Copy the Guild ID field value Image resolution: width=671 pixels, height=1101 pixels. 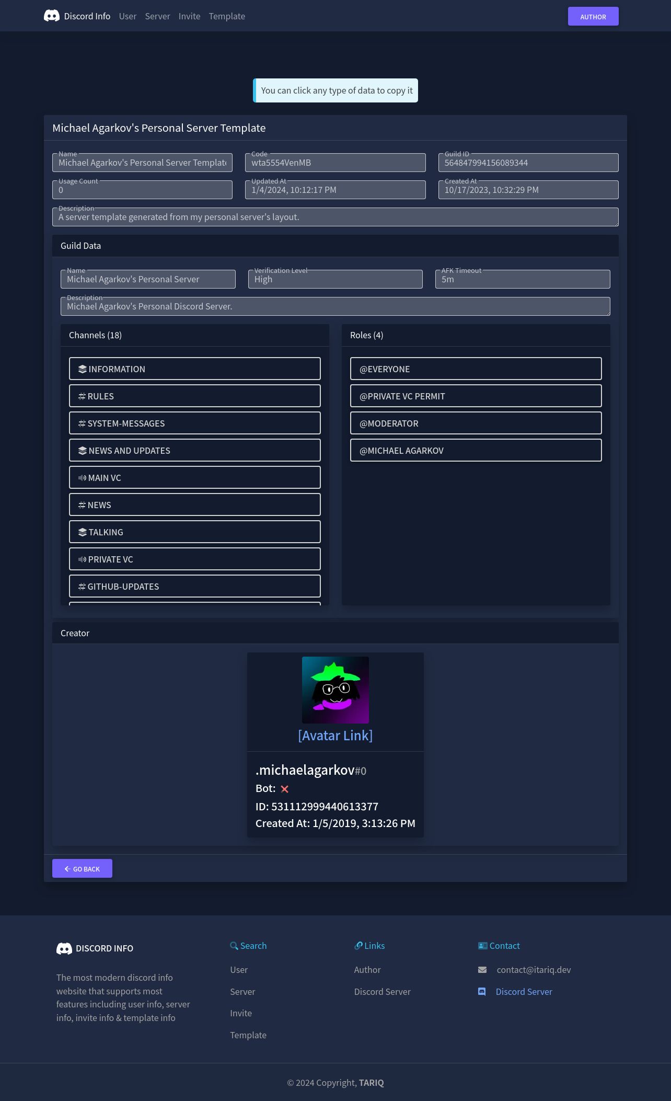point(528,163)
